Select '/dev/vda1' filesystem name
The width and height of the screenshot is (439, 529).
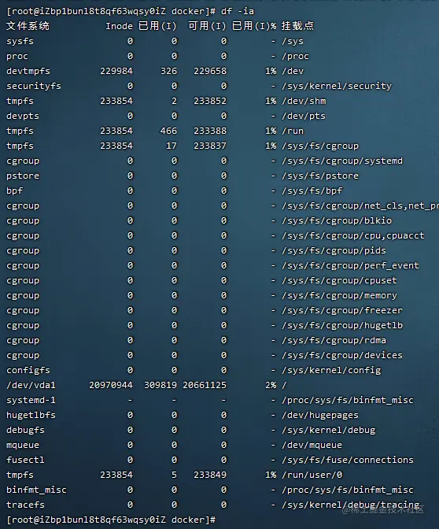[31, 385]
